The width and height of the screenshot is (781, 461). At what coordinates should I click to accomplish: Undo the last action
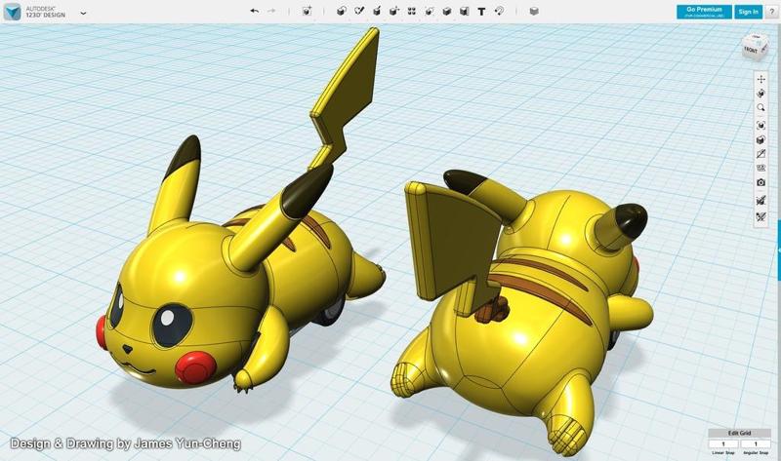pyautogui.click(x=255, y=11)
